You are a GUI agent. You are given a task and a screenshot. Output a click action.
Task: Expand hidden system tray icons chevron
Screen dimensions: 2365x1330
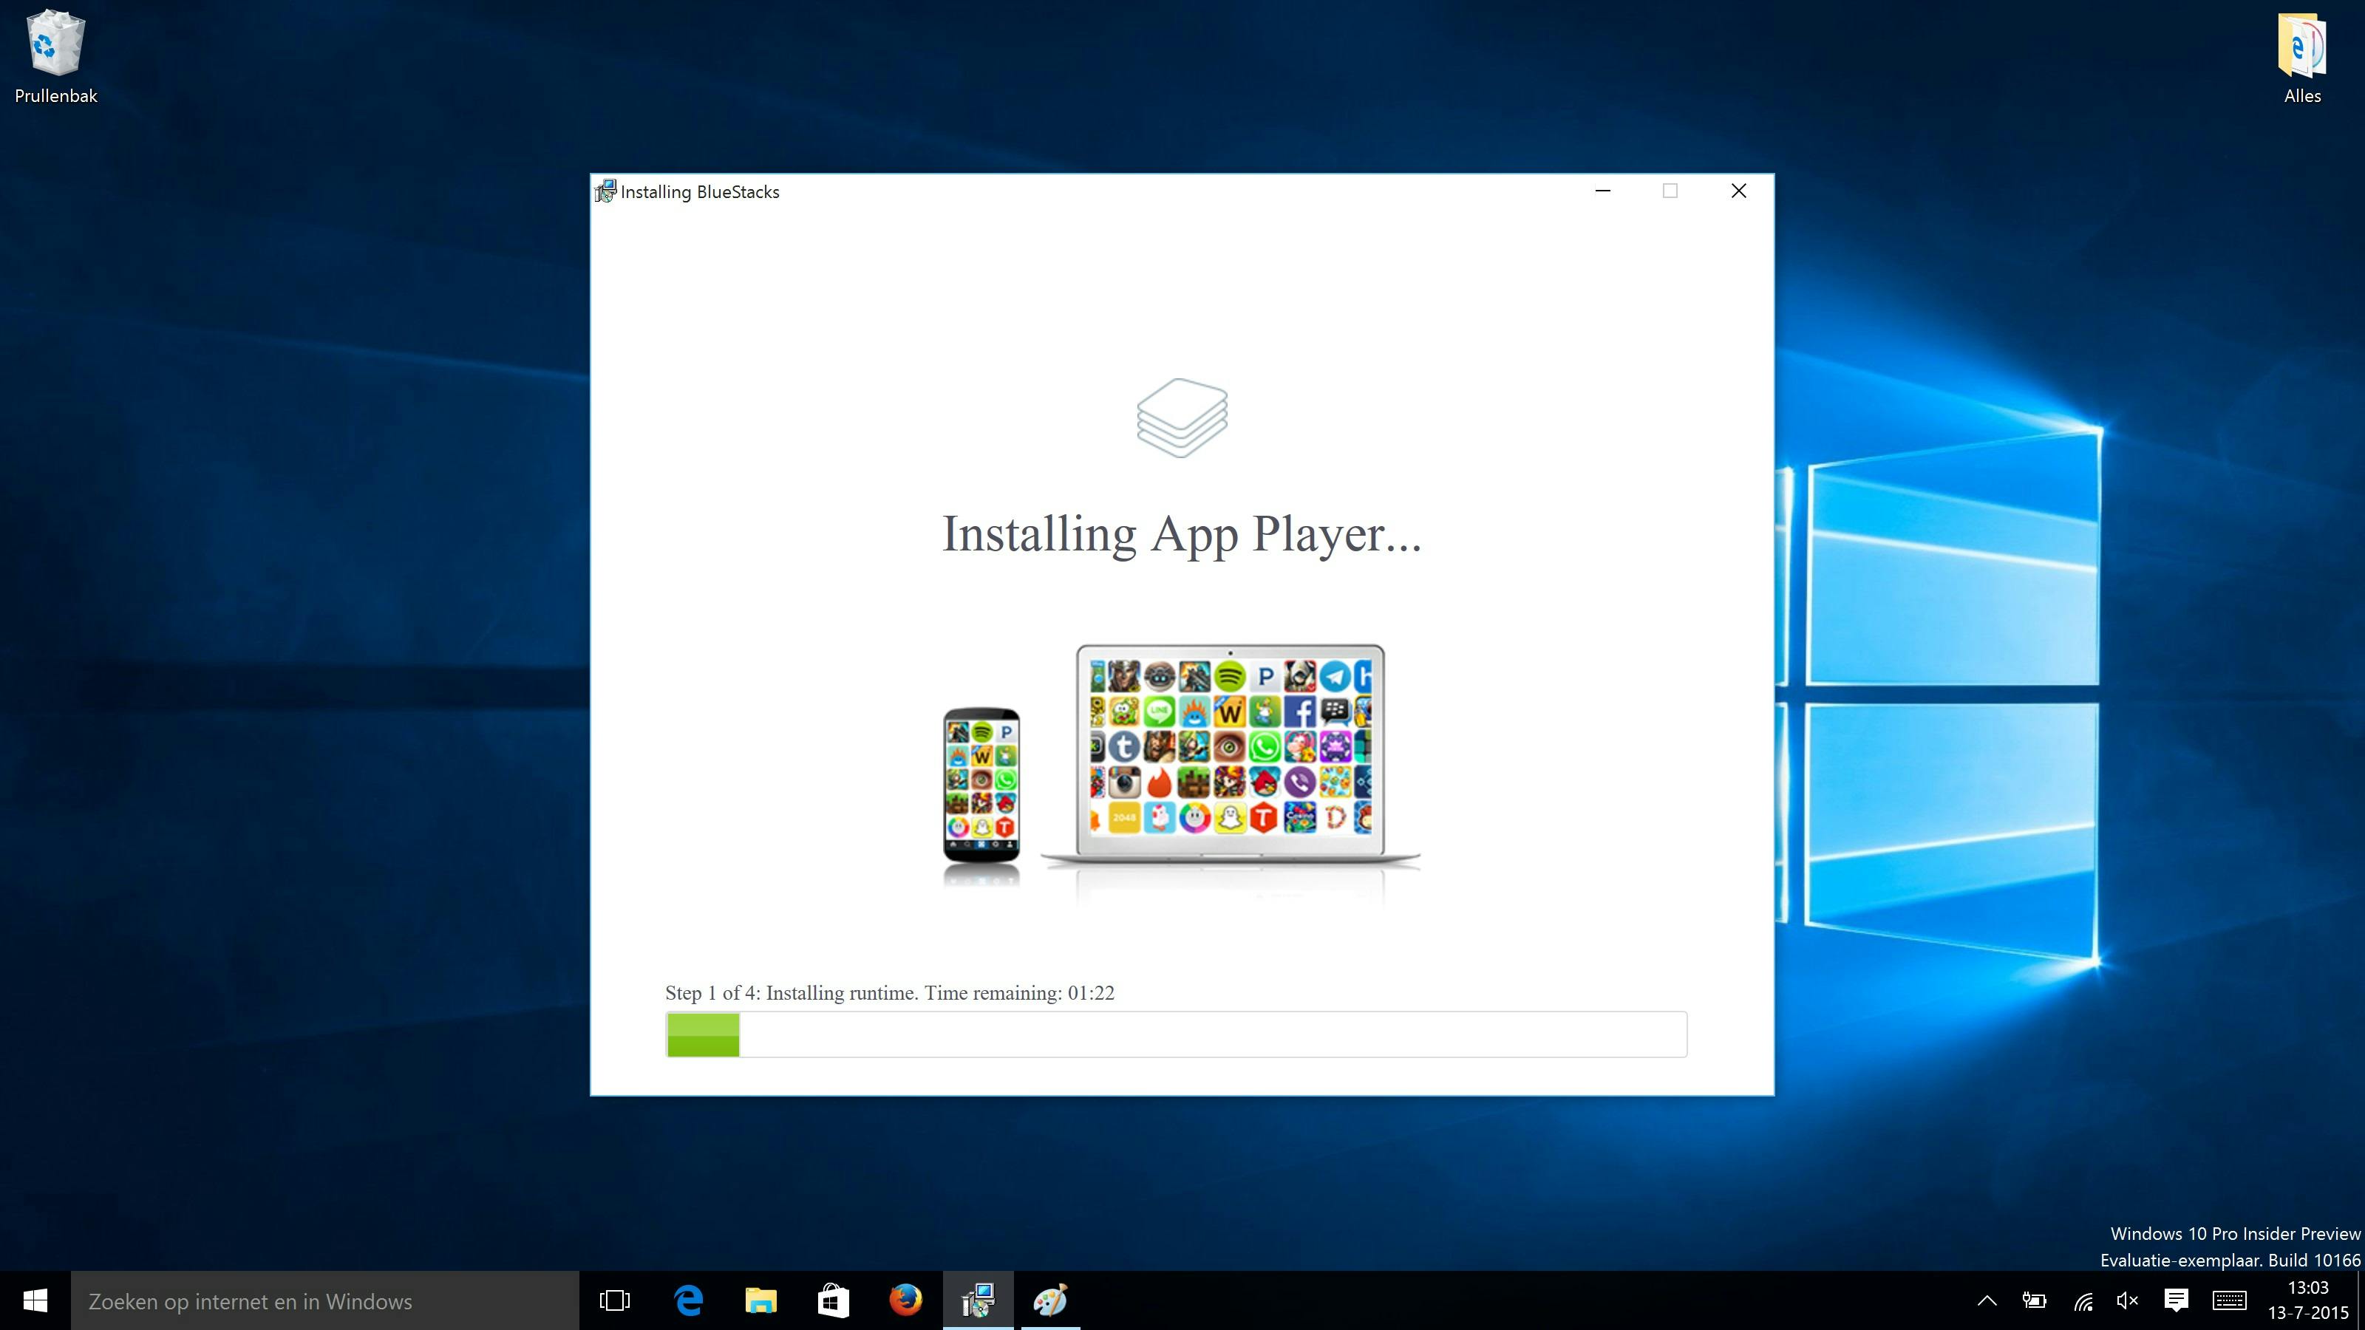point(1987,1300)
